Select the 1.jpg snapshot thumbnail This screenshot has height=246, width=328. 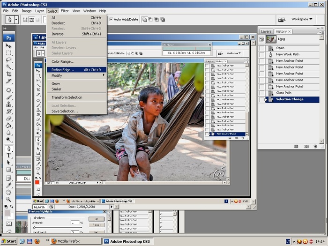point(271,40)
